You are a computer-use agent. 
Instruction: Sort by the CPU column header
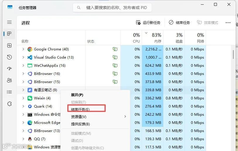pyautogui.click(x=136, y=41)
